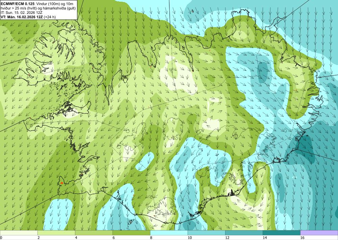Click the "(+24 h)" forecast offset text
Viewport: 338px width, 240px height.
[50, 17]
